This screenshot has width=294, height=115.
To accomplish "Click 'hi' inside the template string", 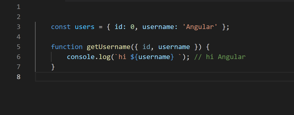I will tap(122, 57).
